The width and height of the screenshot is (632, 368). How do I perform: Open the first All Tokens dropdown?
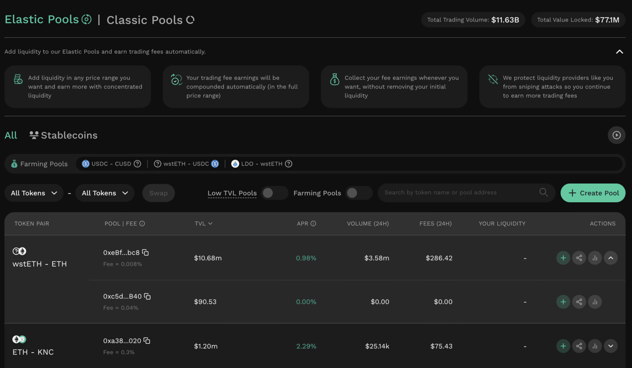[34, 193]
